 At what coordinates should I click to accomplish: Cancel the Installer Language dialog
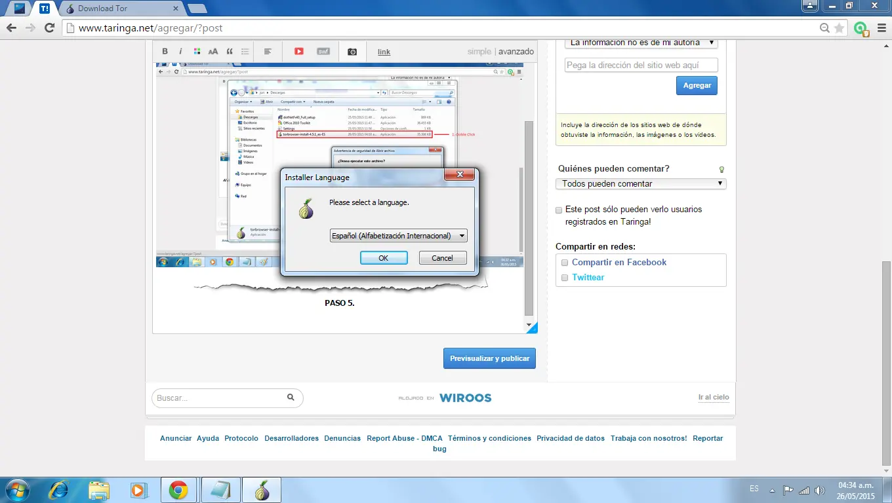(x=442, y=258)
